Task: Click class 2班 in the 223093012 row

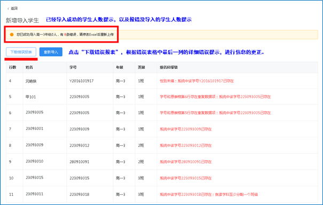Action: (x=141, y=145)
